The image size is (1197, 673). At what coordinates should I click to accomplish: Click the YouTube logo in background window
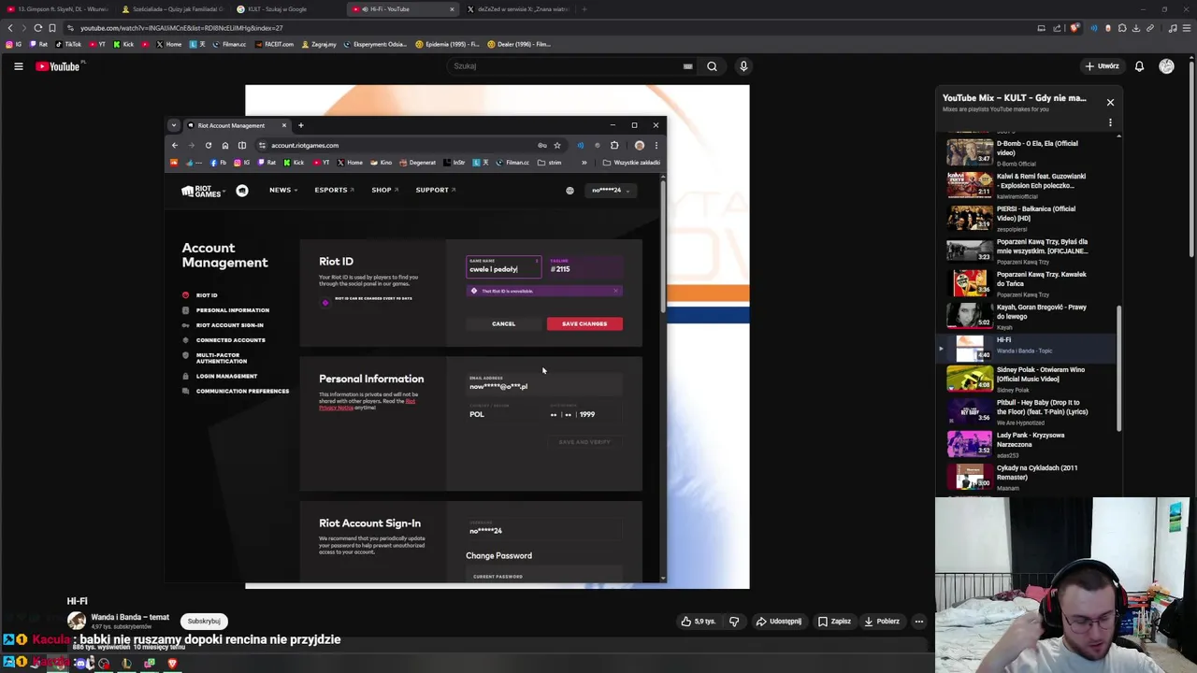pos(58,66)
